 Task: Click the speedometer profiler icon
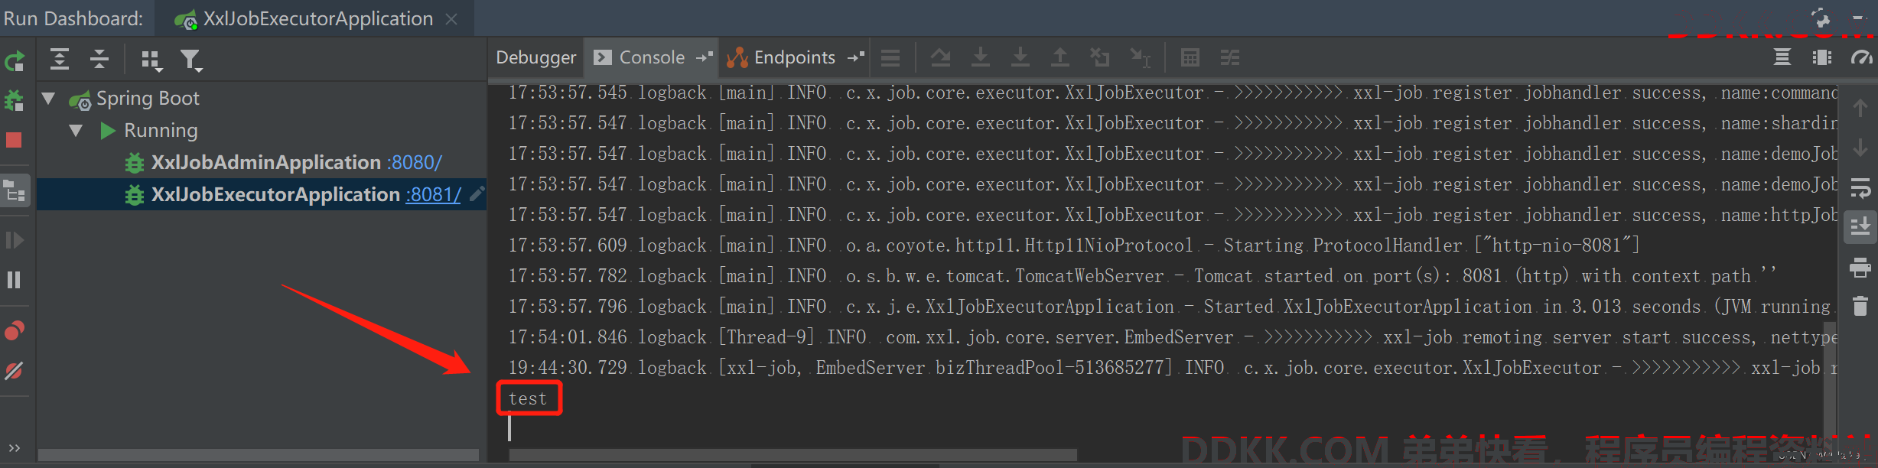point(1861,57)
